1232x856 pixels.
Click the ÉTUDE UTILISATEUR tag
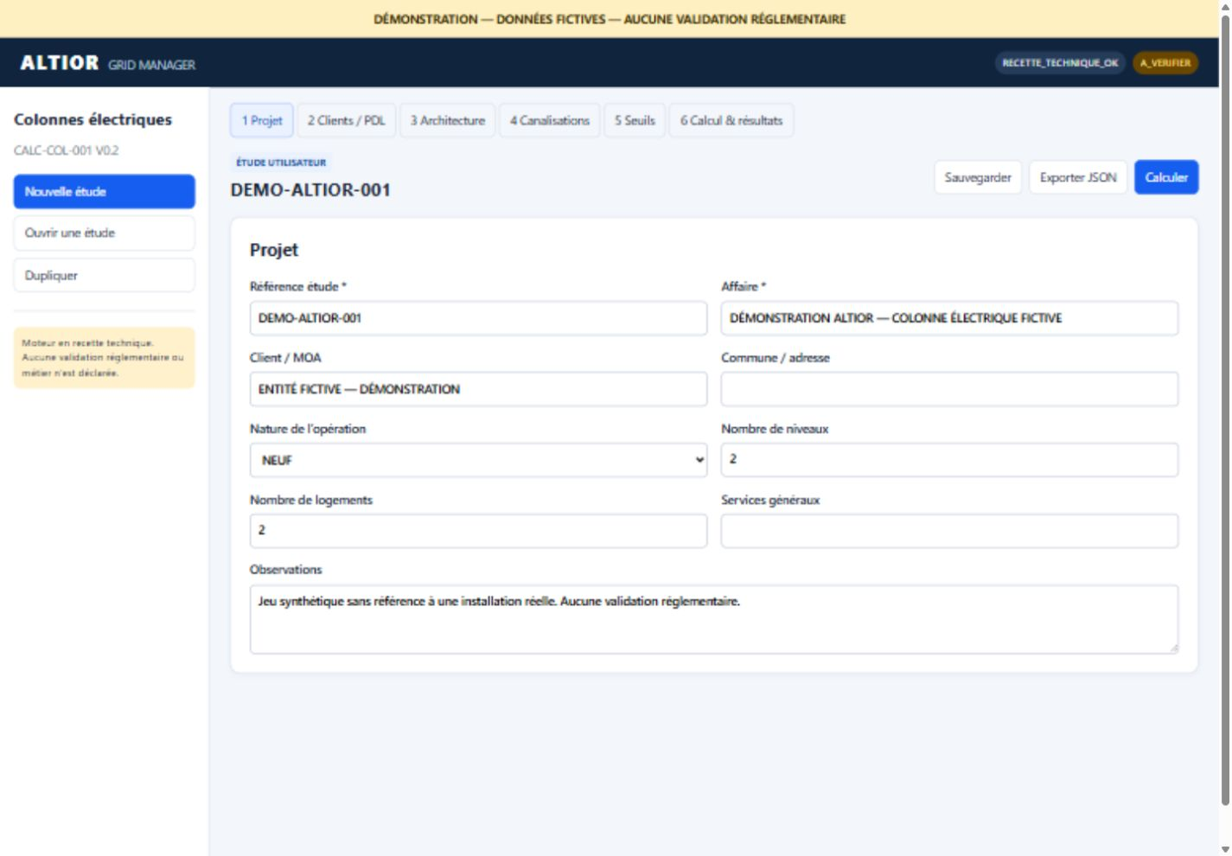[x=281, y=163]
